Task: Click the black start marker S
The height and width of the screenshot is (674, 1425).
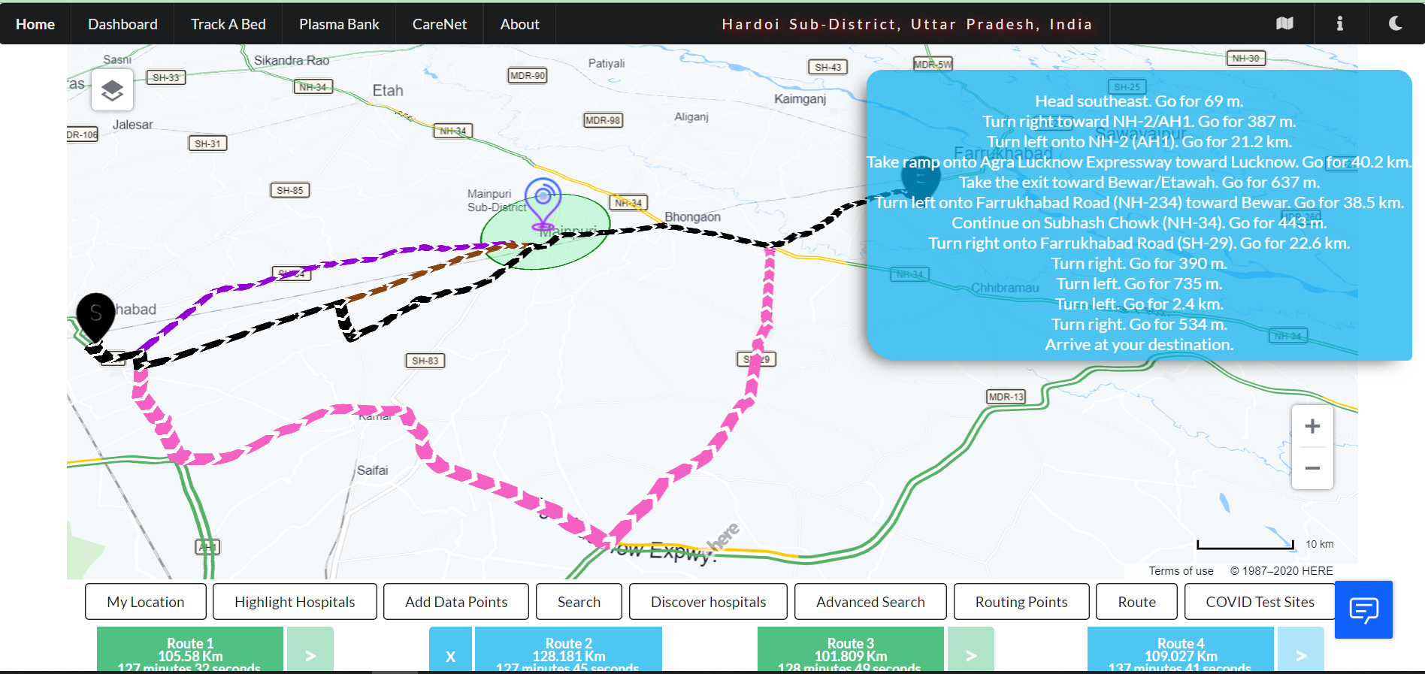Action: point(95,319)
